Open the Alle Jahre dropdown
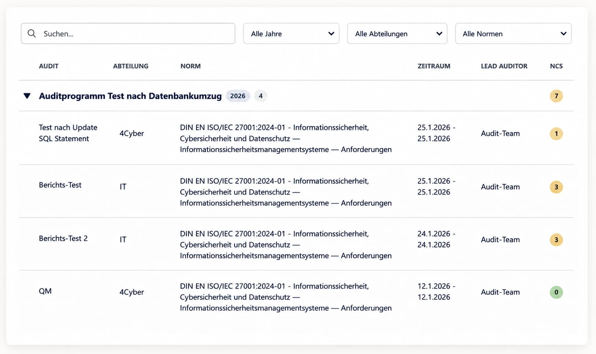 click(x=291, y=34)
